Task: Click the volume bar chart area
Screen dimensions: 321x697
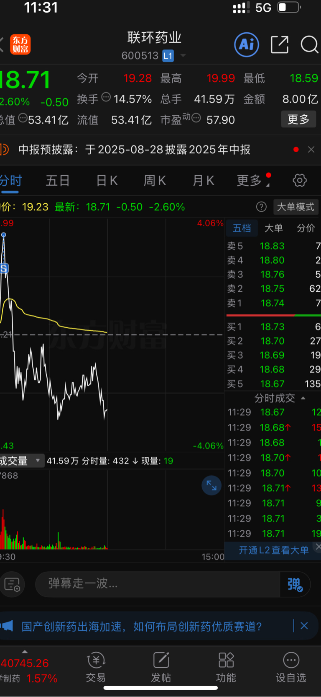Action: 112,509
